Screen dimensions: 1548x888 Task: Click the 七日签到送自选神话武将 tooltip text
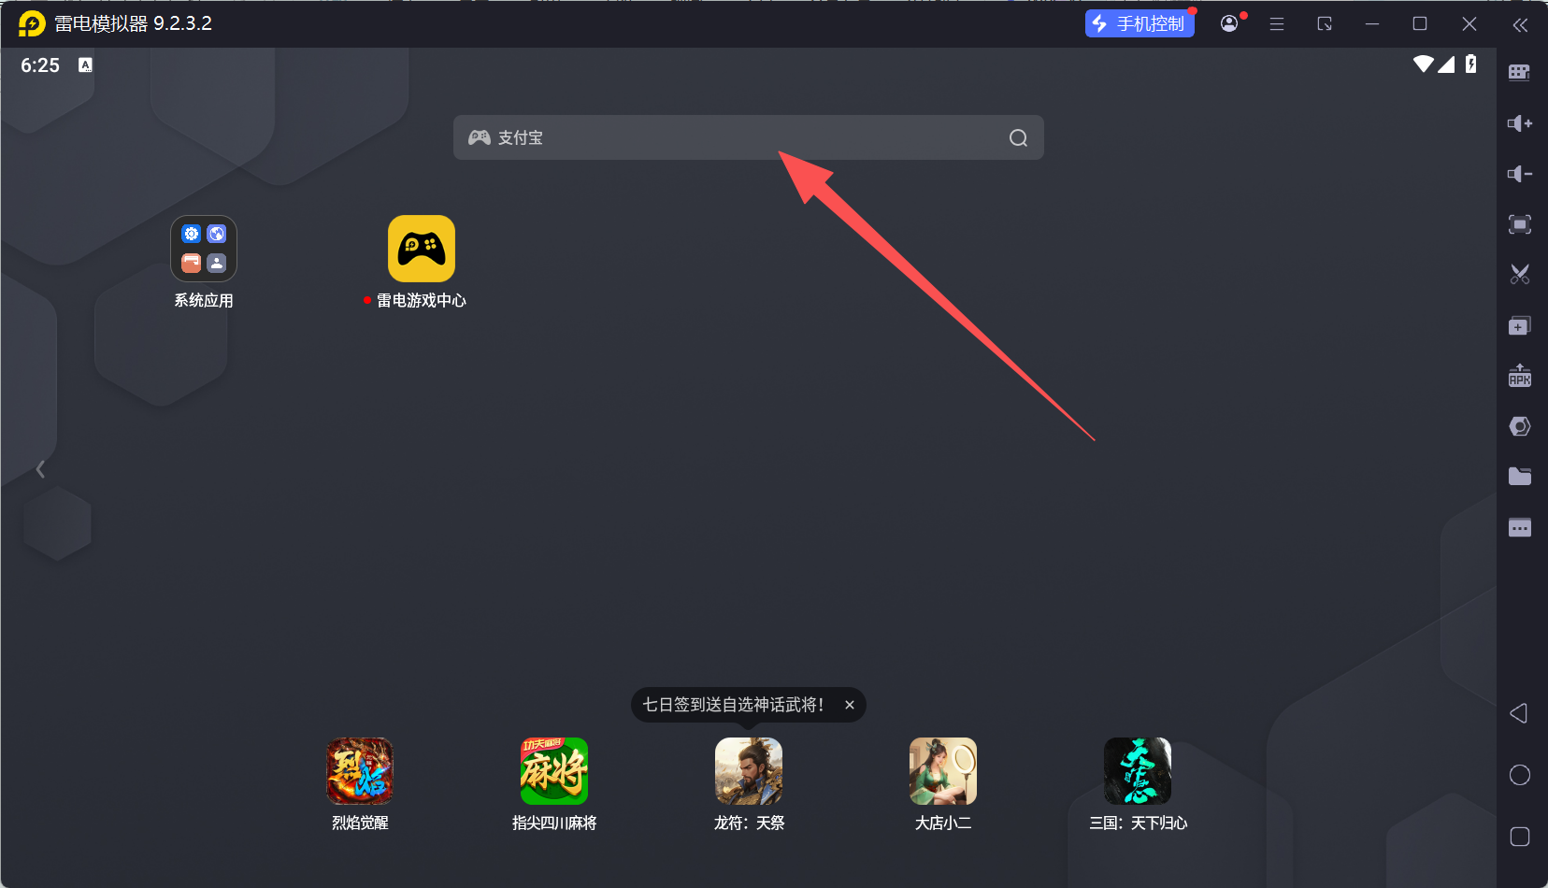point(733,705)
